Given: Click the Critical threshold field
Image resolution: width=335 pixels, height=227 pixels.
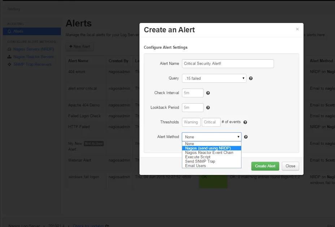Looking at the screenshot, I should pyautogui.click(x=211, y=122).
